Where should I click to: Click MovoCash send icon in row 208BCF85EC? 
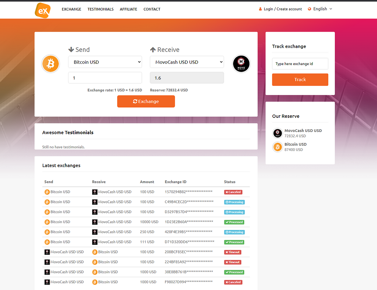47,252
